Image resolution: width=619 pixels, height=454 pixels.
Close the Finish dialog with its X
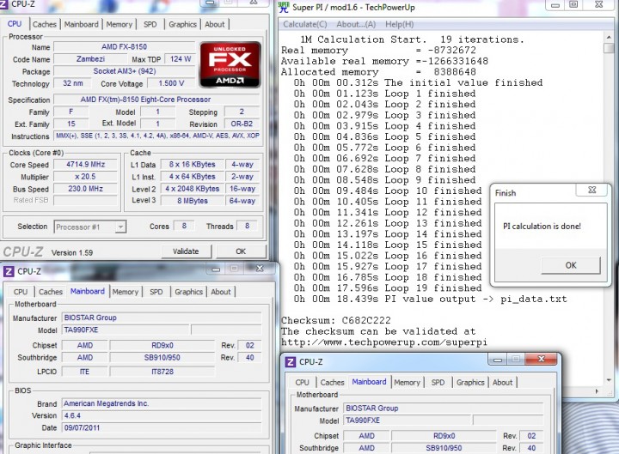pos(591,190)
